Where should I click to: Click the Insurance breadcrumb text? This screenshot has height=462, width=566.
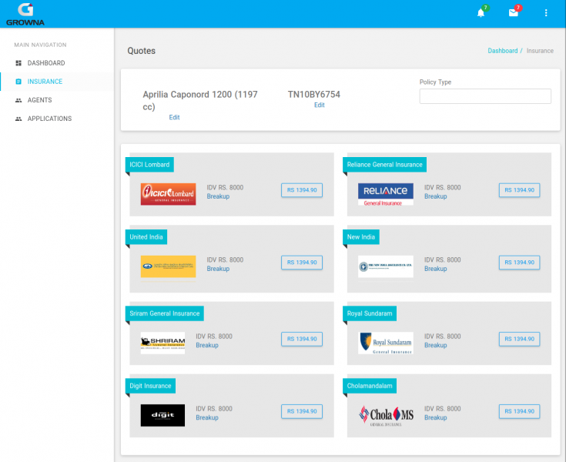540,51
